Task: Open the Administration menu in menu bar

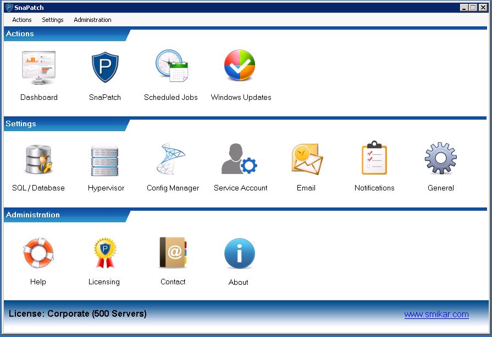Action: pos(92,20)
